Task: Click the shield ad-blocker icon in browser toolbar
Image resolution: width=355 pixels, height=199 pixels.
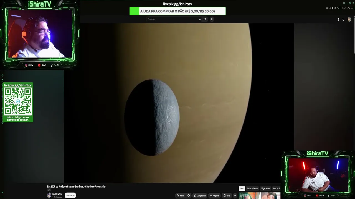Action: pos(333,8)
